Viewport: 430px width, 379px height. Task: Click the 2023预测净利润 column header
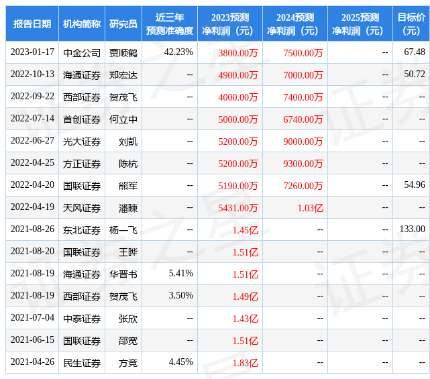[230, 24]
